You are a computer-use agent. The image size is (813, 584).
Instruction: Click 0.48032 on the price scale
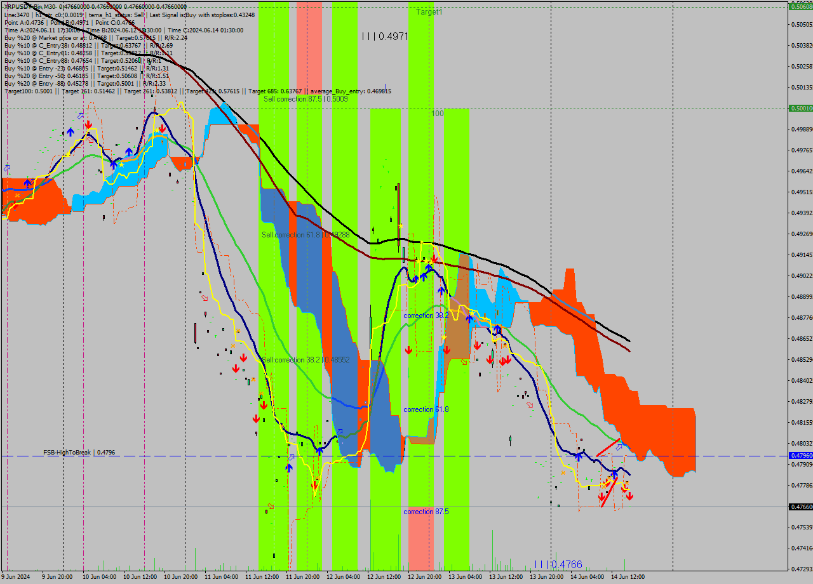coord(802,444)
